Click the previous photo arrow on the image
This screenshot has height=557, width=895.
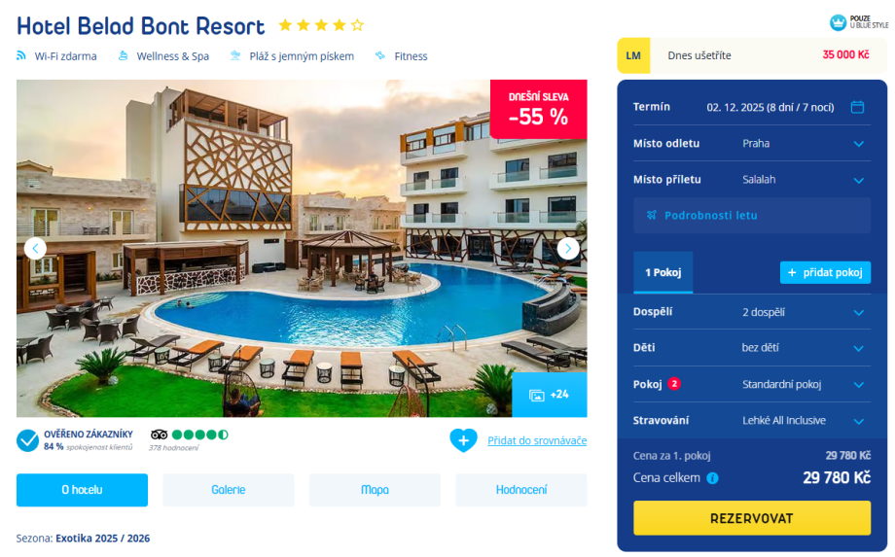(35, 249)
